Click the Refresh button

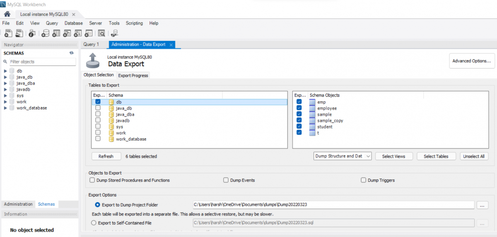coord(106,156)
